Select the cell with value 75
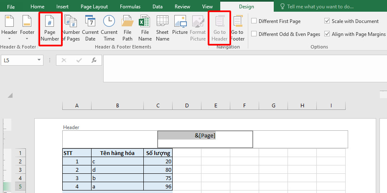The width and height of the screenshot is (387, 193). [x=158, y=178]
